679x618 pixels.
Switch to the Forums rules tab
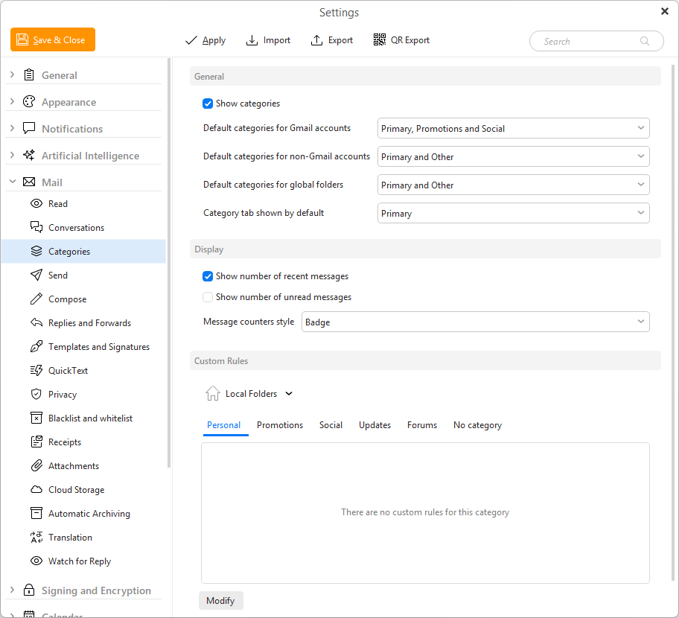[422, 425]
